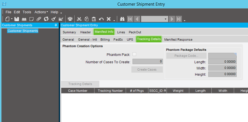The width and height of the screenshot is (248, 122).
Task: Click the Copy icon
Action: coord(87,19)
